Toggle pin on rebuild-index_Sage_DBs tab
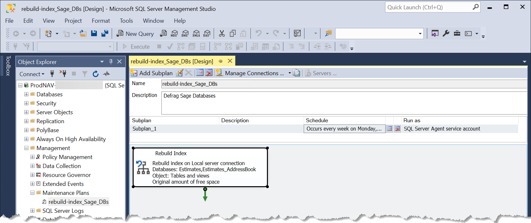This screenshot has height=223, width=531. coord(221,61)
